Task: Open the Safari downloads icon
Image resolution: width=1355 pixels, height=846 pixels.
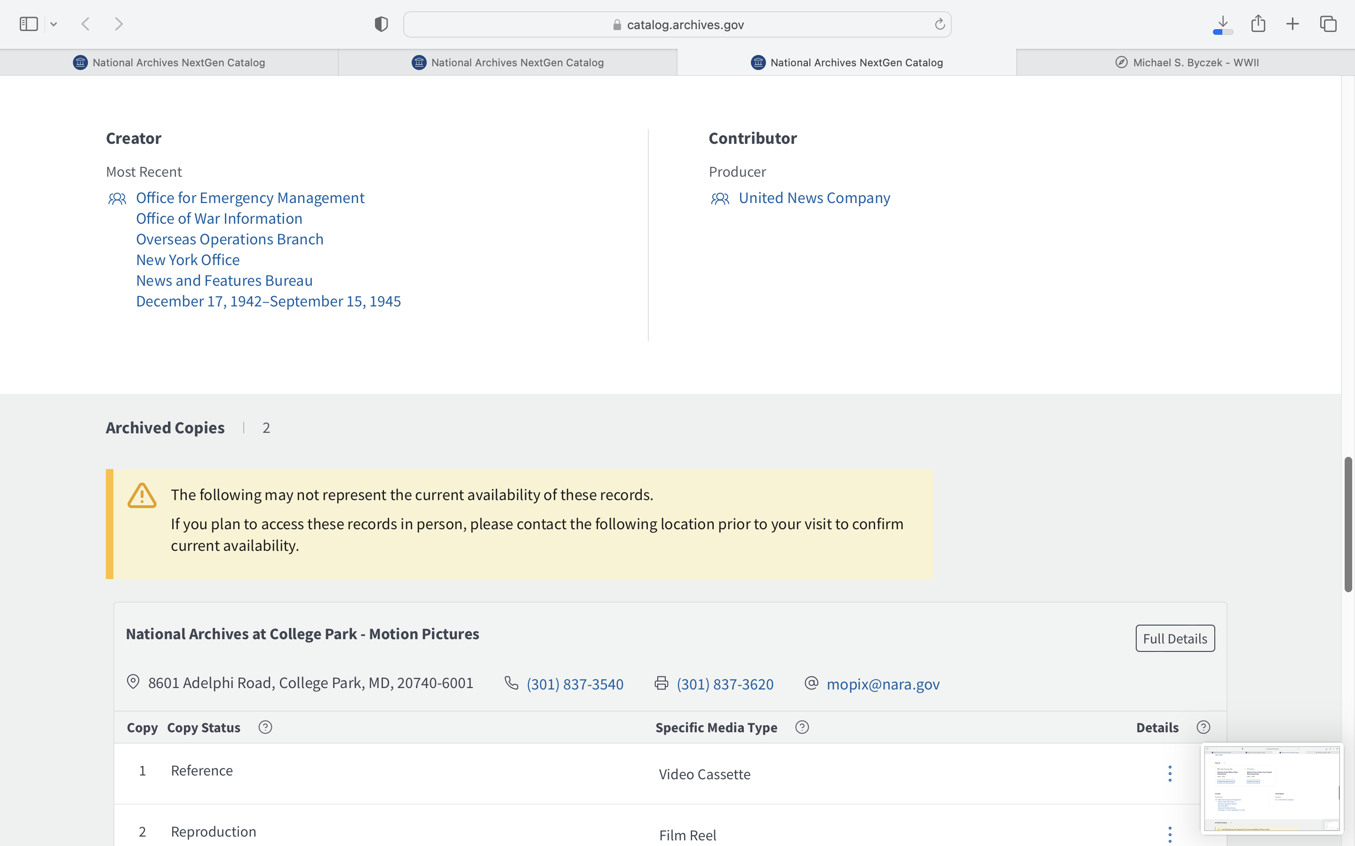Action: pos(1223,24)
